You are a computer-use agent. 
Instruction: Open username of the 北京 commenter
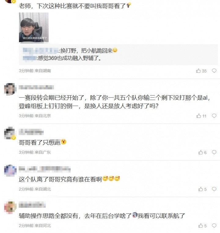[x=36, y=87]
